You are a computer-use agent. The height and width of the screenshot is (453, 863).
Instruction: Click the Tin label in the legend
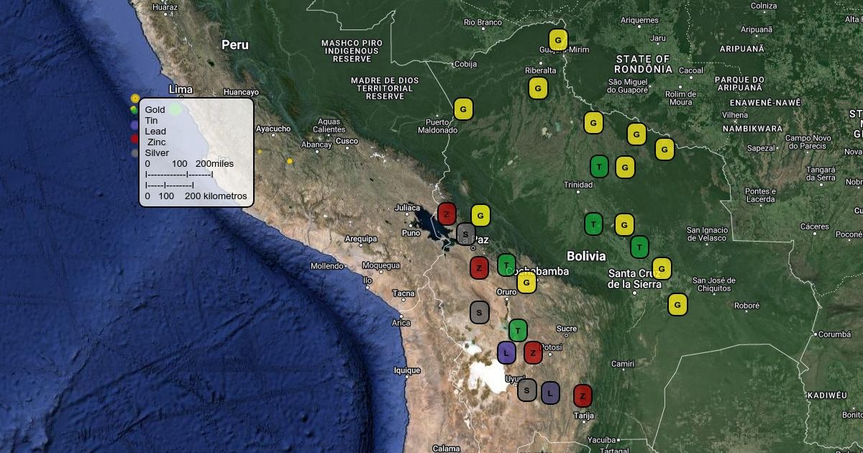[x=151, y=121]
